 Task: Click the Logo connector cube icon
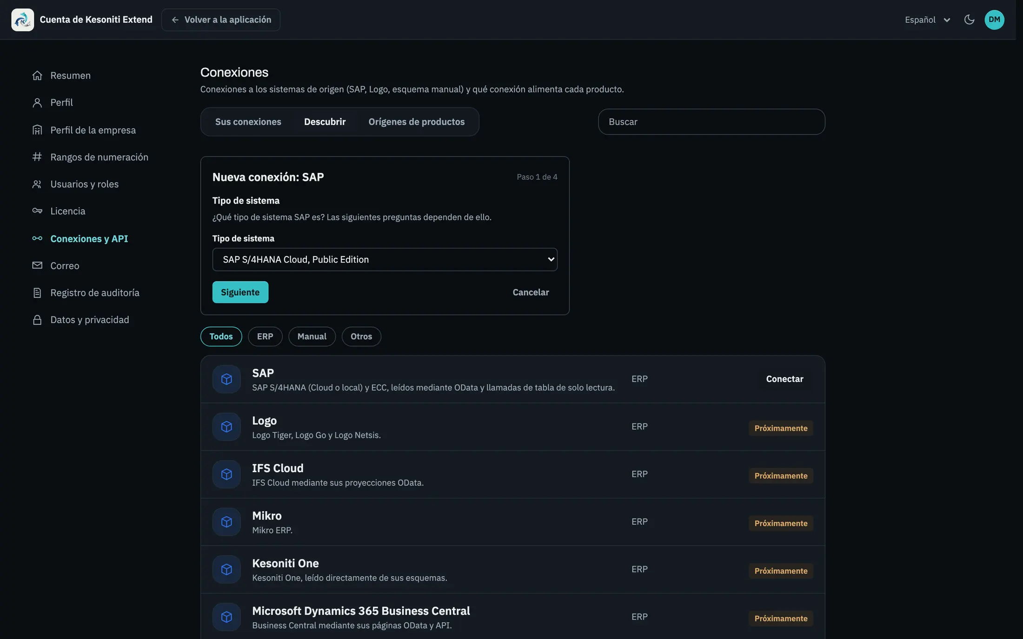pyautogui.click(x=226, y=427)
